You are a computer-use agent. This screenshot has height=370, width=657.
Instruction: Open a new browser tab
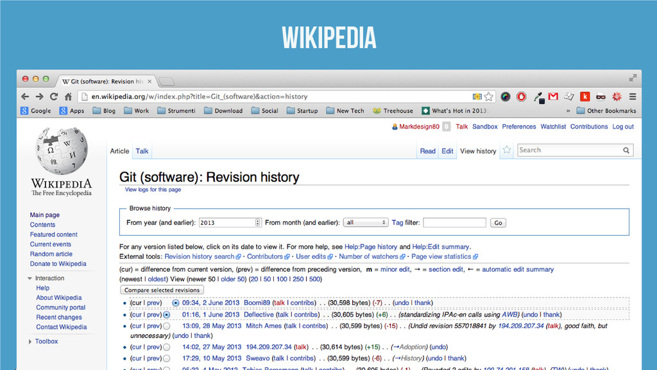(166, 82)
